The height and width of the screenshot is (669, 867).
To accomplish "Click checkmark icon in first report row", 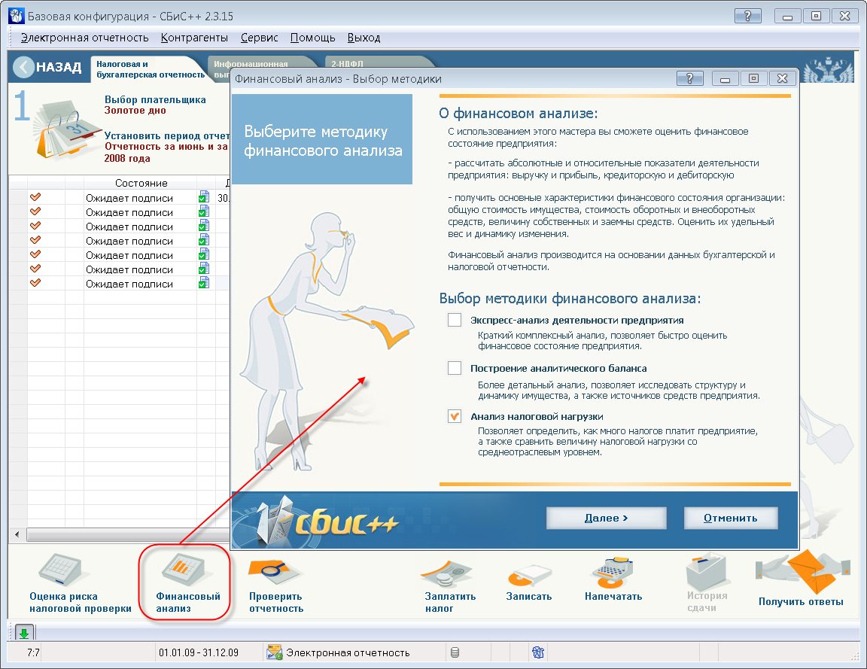I will click(35, 197).
